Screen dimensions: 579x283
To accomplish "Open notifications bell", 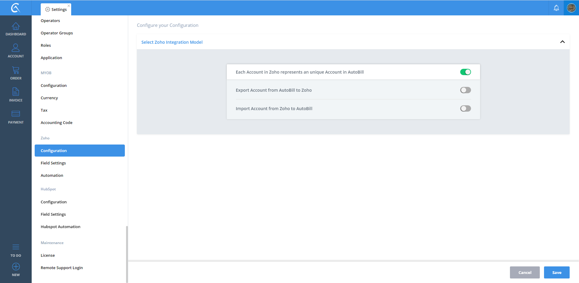I will [x=556, y=8].
